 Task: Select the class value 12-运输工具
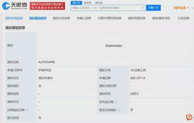[138, 70]
